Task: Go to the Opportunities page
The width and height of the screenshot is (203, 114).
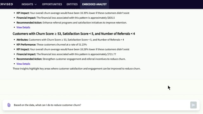Action: coord(52,4)
